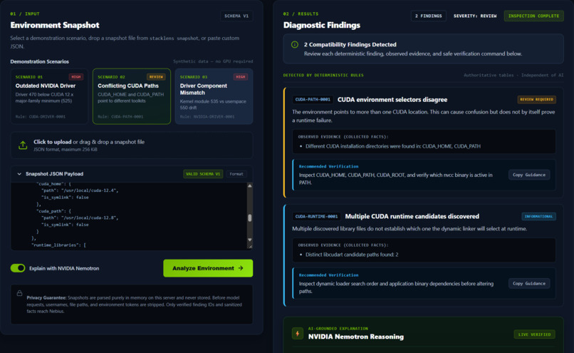
Task: Click the JSON scrollbar up arrow
Action: point(250,186)
